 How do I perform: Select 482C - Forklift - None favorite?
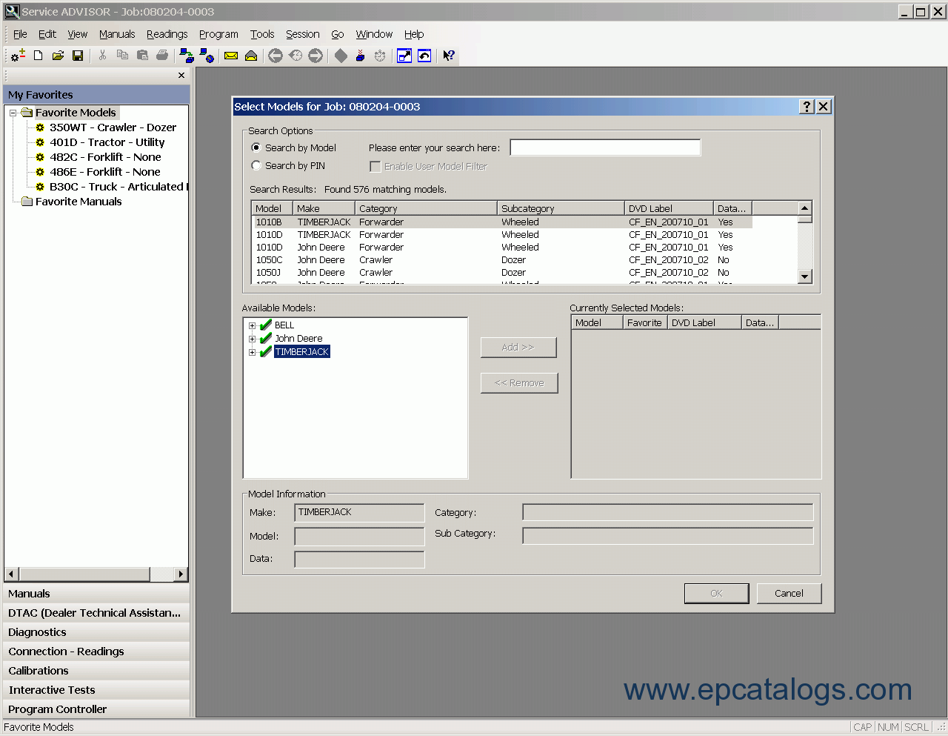(x=105, y=157)
